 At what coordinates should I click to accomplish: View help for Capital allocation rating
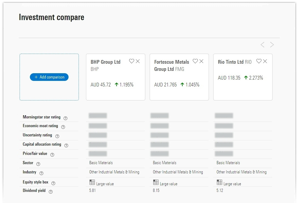[66, 145]
